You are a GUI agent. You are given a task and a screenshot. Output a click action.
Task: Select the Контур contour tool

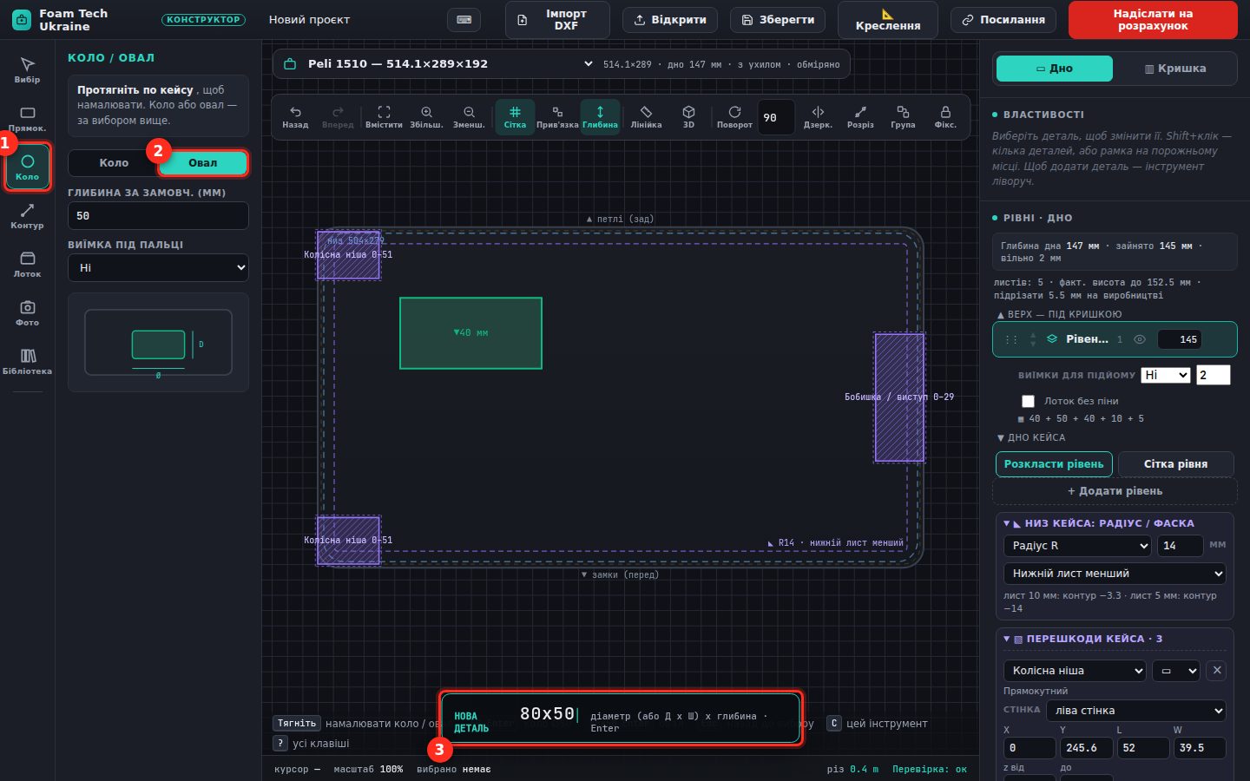27,215
